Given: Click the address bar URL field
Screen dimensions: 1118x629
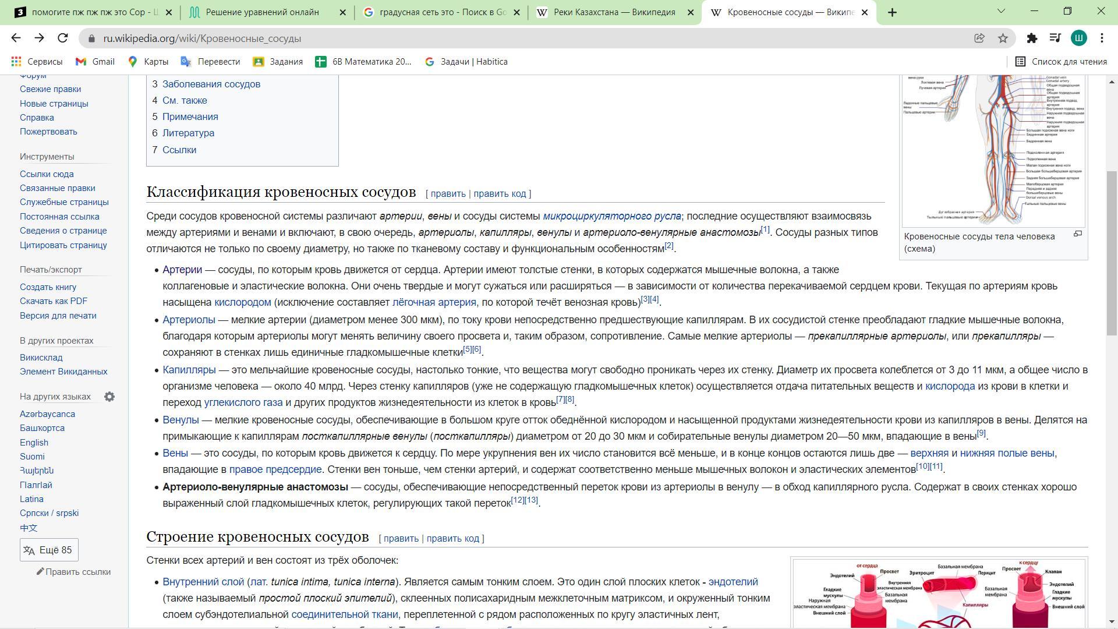Looking at the screenshot, I should point(524,38).
